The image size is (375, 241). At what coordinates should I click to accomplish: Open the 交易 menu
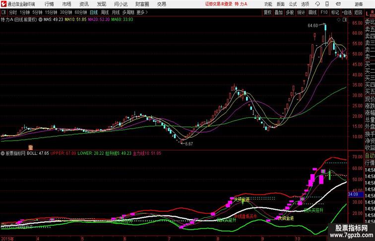point(161,4)
